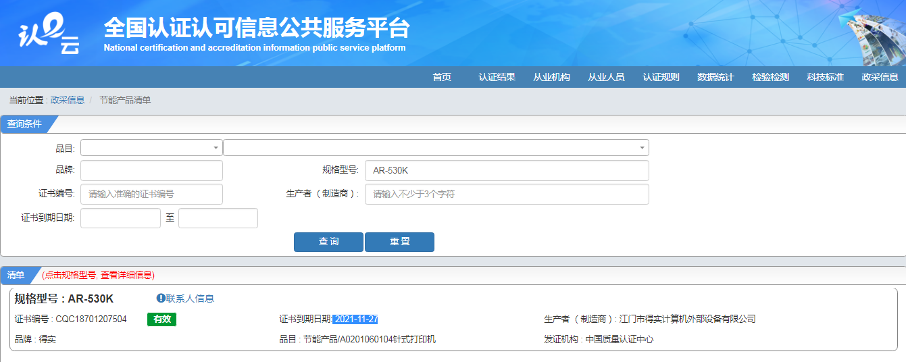Open the 首页 menu item
The height and width of the screenshot is (362, 906).
(442, 77)
